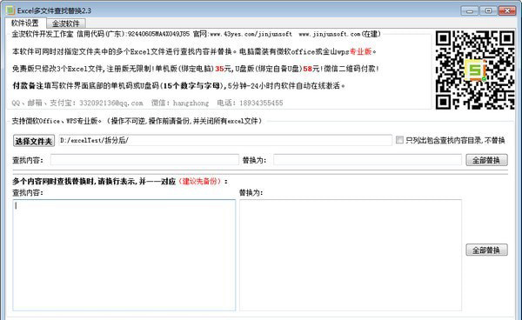Focus the single-line 替换为 input field
522x320 pixels.
coord(367,160)
